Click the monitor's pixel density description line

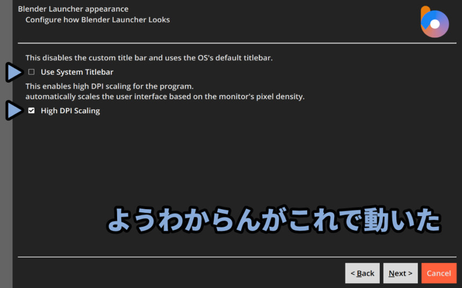pyautogui.click(x=165, y=97)
